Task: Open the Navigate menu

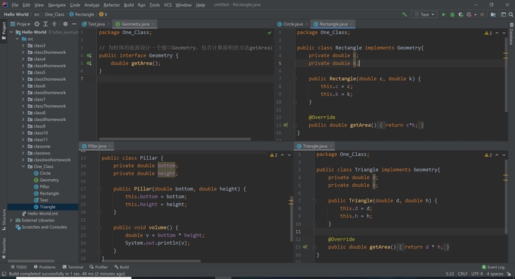Action: (x=57, y=5)
